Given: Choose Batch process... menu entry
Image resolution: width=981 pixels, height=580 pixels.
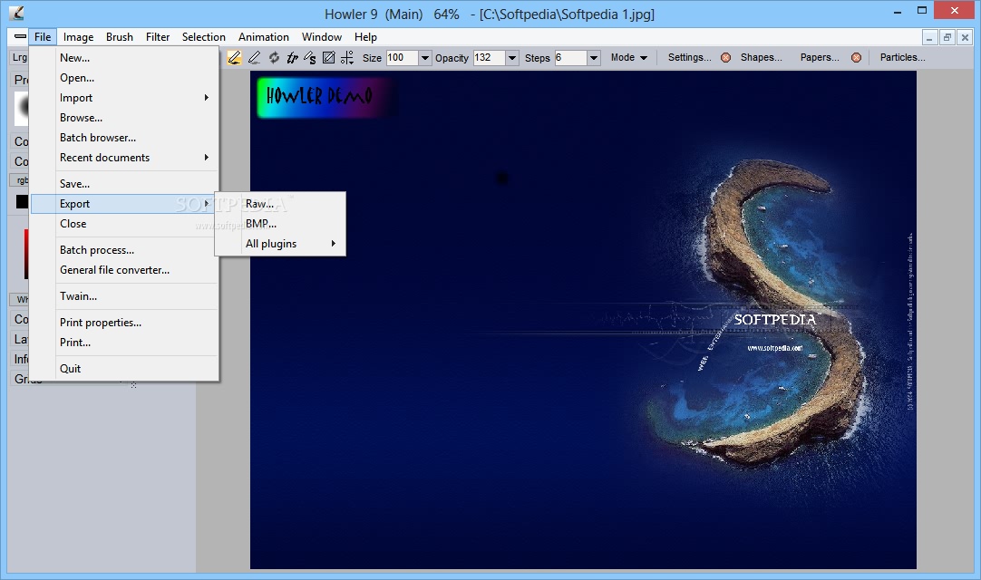Looking at the screenshot, I should click(x=124, y=249).
